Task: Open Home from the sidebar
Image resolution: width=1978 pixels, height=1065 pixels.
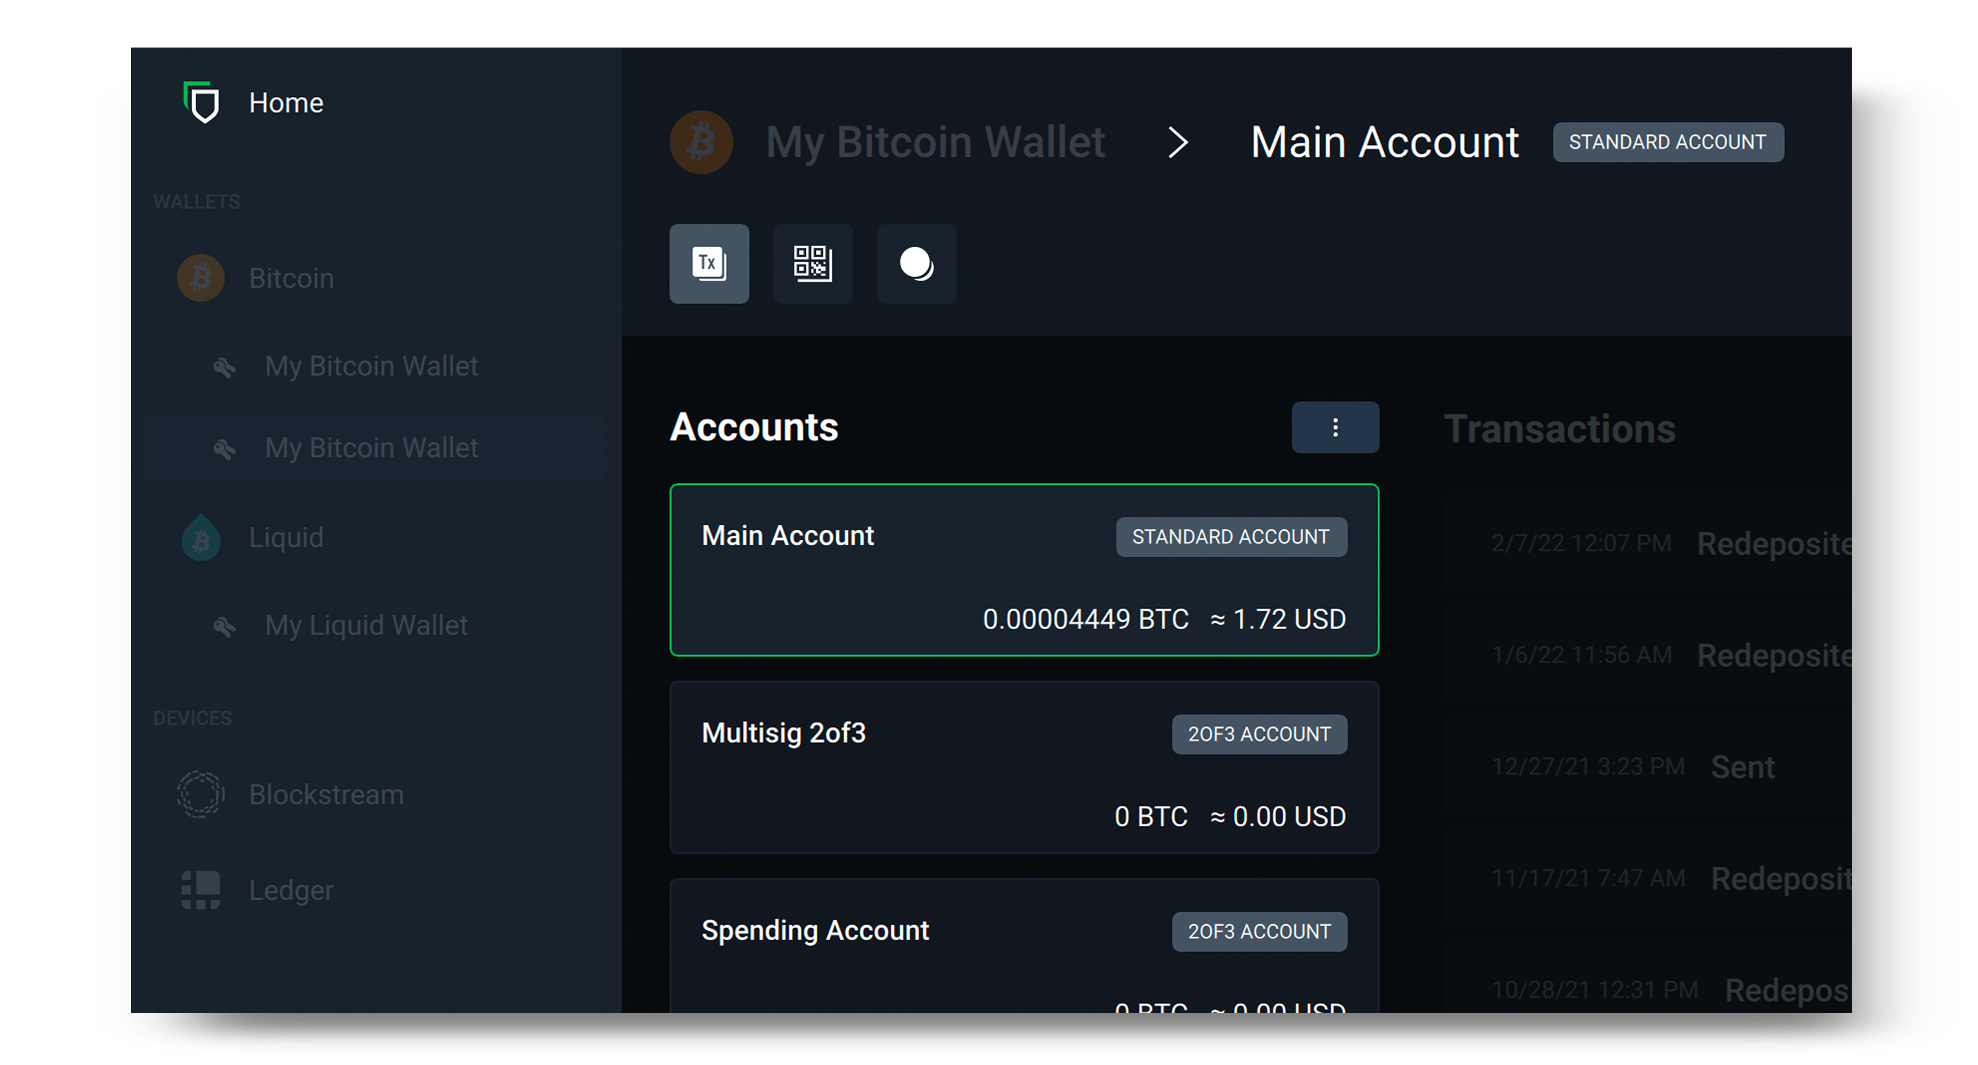Action: [286, 102]
